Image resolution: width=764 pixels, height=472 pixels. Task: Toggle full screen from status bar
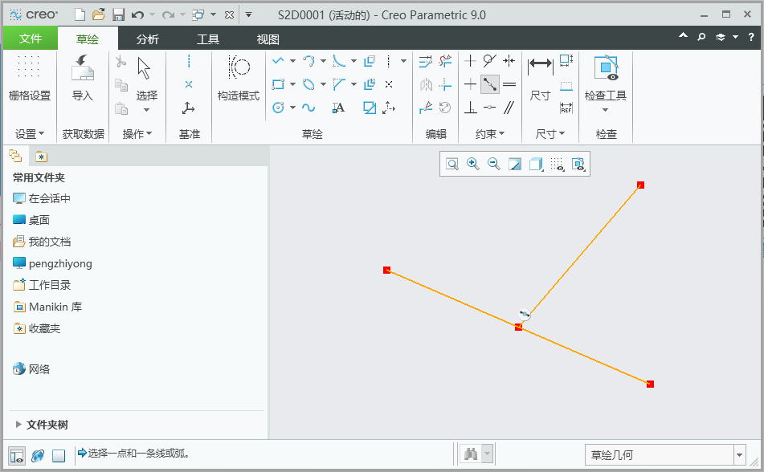pos(59,456)
